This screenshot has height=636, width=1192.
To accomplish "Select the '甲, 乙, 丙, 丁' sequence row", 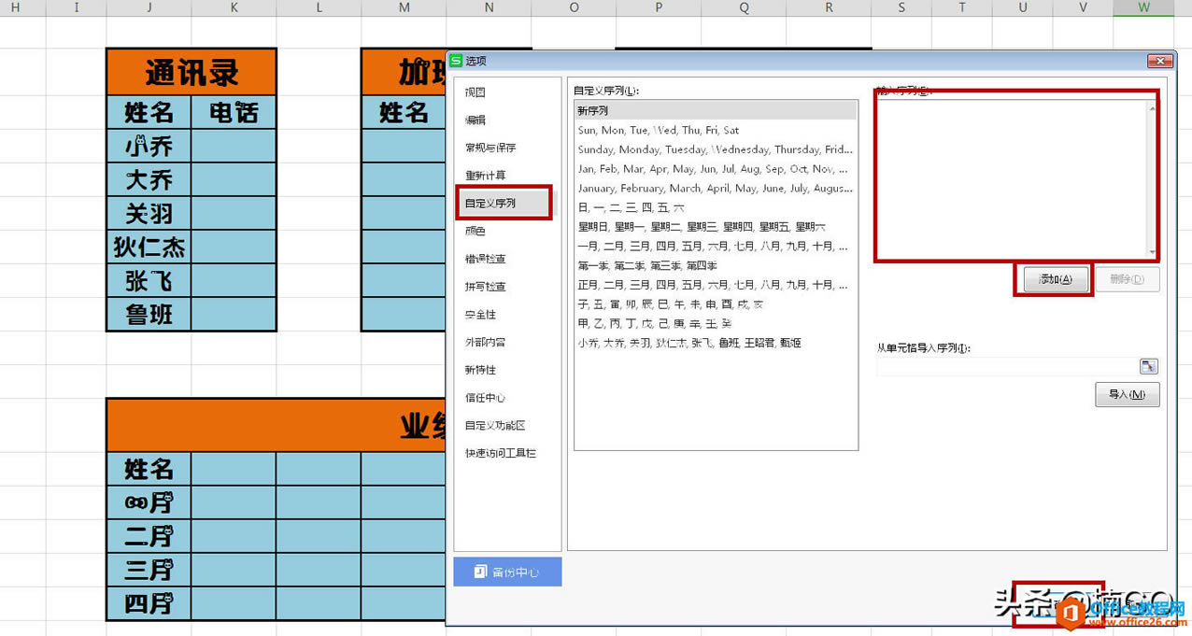I will click(716, 323).
